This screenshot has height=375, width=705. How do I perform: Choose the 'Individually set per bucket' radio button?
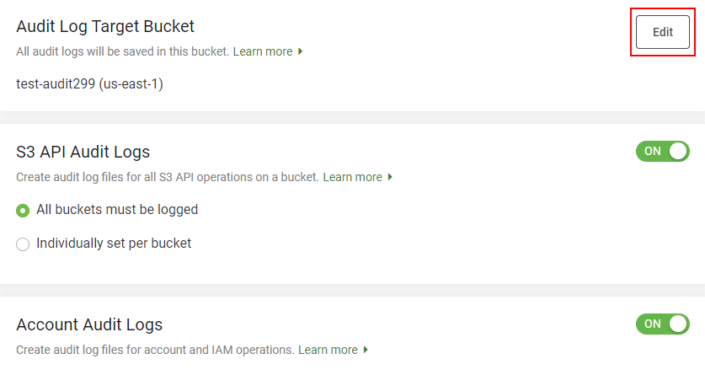point(24,244)
